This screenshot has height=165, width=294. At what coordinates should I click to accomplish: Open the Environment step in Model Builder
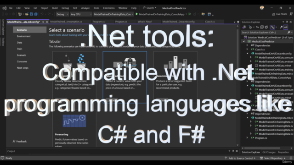[x=23, y=36]
